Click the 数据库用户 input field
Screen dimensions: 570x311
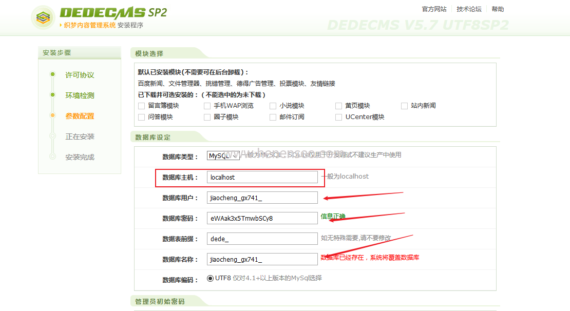pyautogui.click(x=262, y=198)
